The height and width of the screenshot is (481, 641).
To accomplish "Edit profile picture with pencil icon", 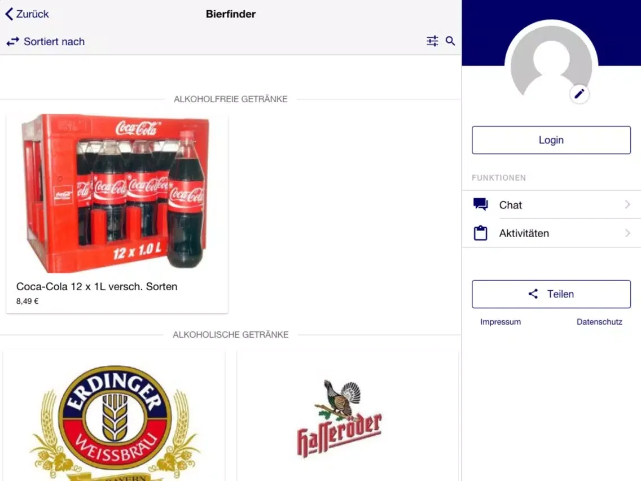I will (x=579, y=94).
